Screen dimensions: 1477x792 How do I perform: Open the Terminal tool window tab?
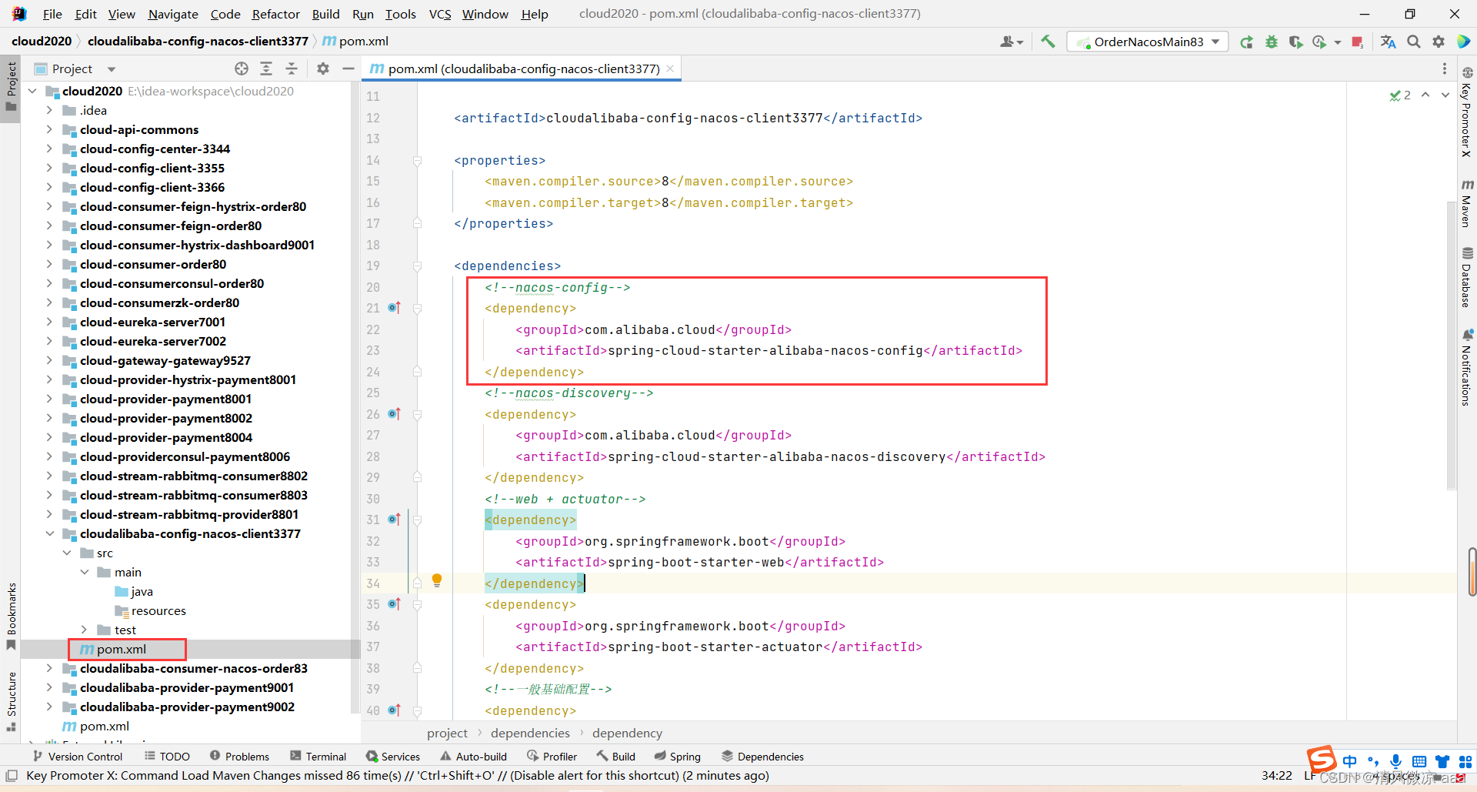[x=318, y=757]
